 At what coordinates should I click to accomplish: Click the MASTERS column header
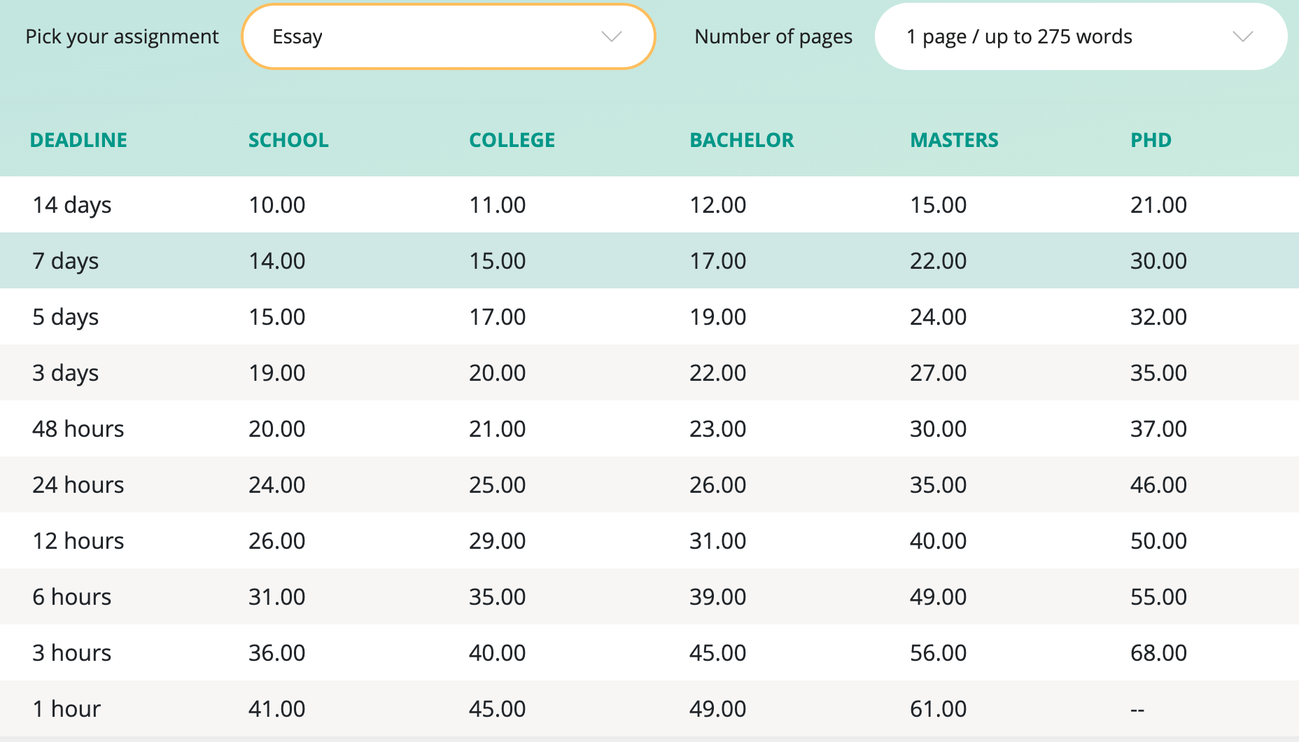coord(954,140)
